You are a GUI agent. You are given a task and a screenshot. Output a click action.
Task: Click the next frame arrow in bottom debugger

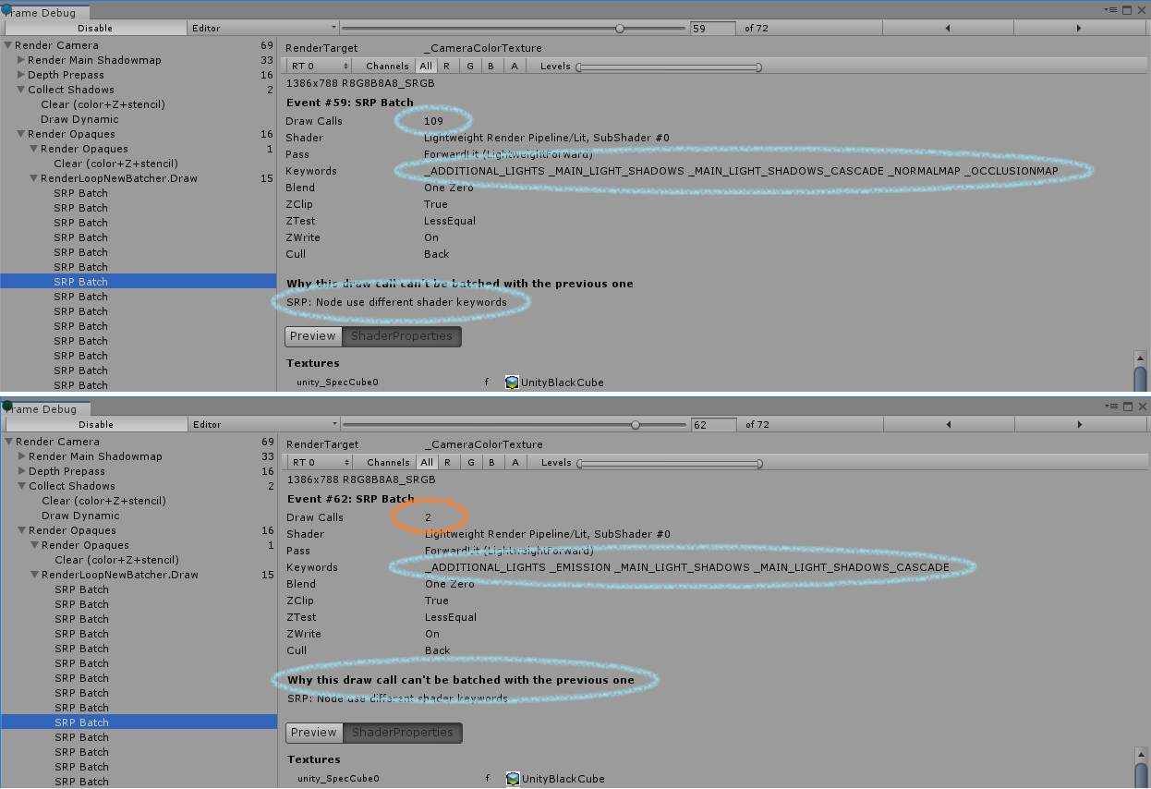coord(1080,424)
